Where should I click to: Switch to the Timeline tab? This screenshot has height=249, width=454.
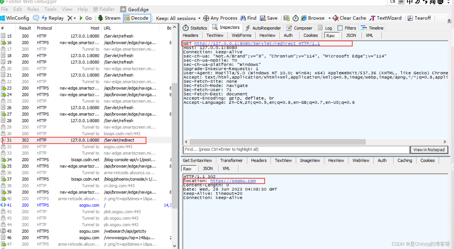click(x=372, y=28)
